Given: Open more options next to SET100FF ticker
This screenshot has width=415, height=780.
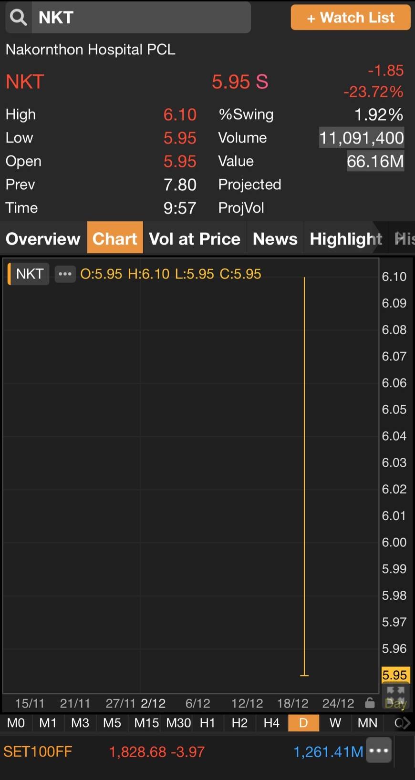Looking at the screenshot, I should tap(379, 750).
